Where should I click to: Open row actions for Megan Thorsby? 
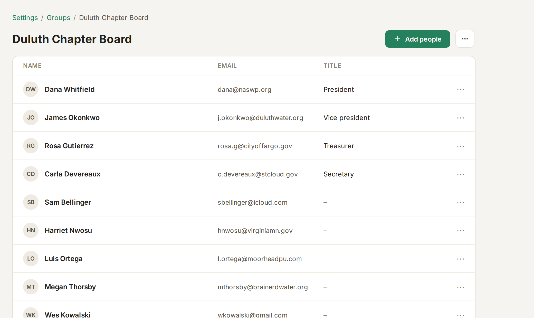pos(461,287)
